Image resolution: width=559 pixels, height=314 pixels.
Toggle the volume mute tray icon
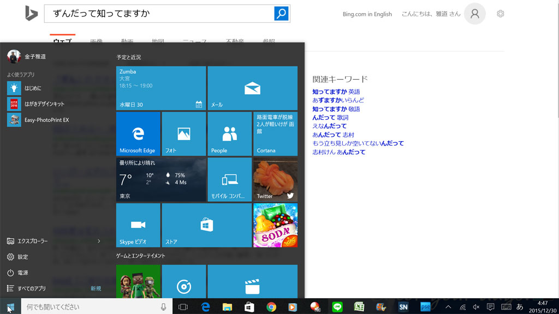pyautogui.click(x=476, y=307)
